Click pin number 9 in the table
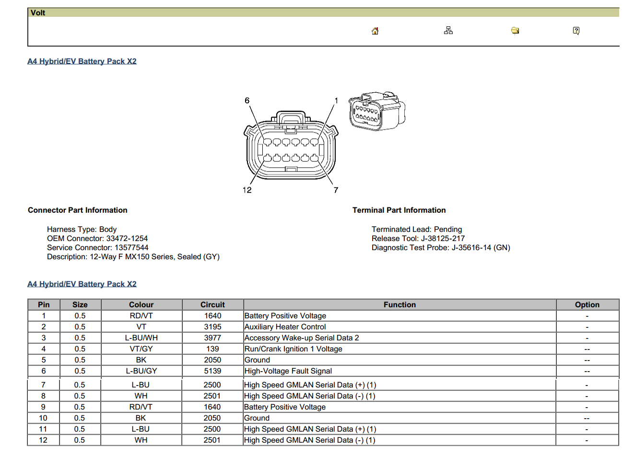The height and width of the screenshot is (459, 634). pyautogui.click(x=43, y=407)
